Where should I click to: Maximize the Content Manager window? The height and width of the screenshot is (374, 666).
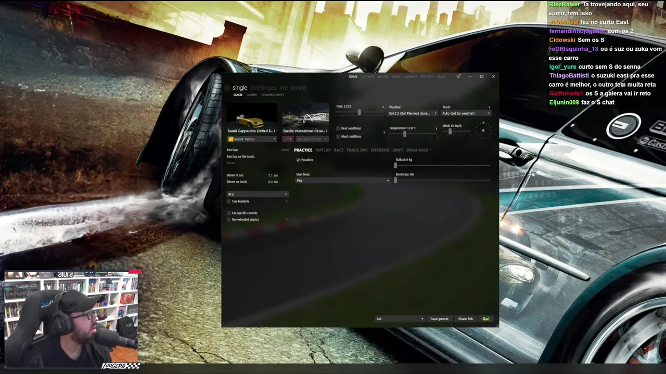(482, 76)
